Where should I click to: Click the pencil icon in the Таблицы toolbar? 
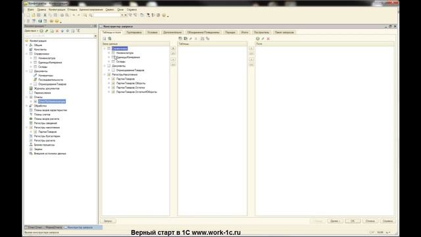191,39
